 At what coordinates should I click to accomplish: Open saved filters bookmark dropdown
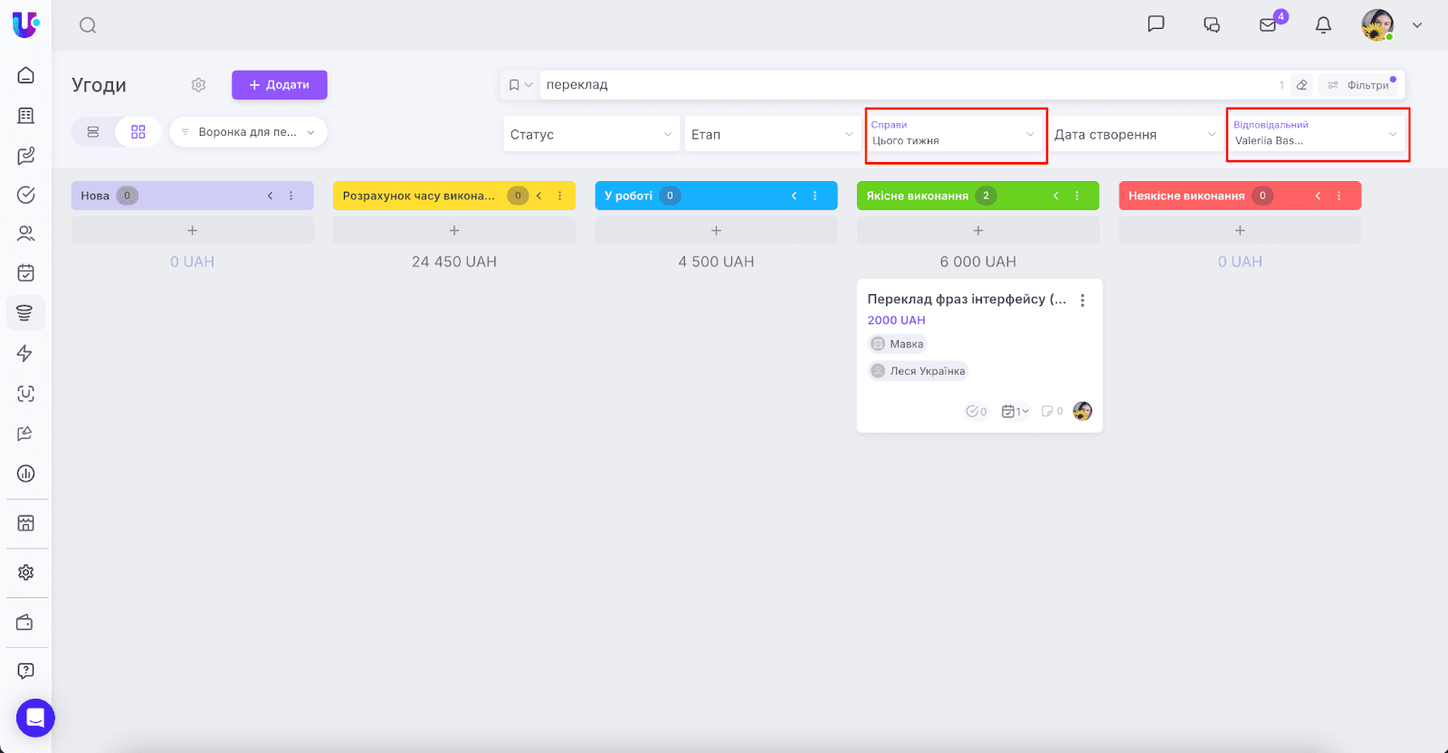(520, 85)
